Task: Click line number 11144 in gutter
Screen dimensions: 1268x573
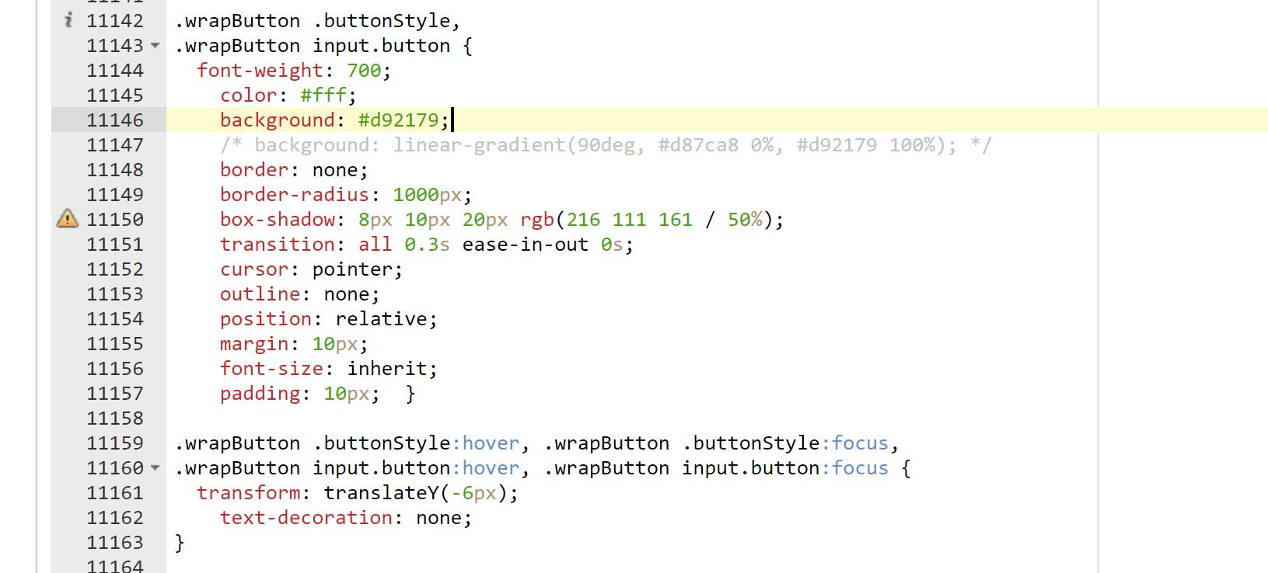Action: [x=115, y=71]
